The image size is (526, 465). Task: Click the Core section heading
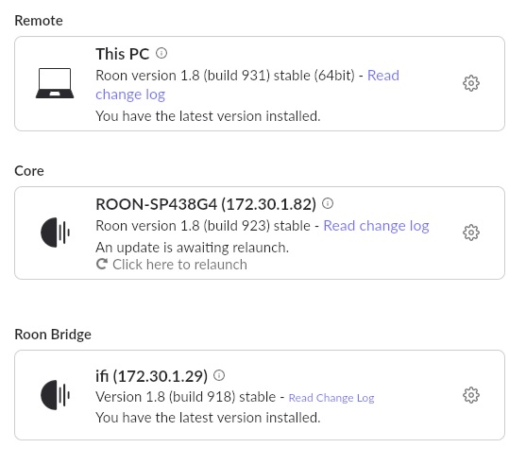tap(29, 171)
